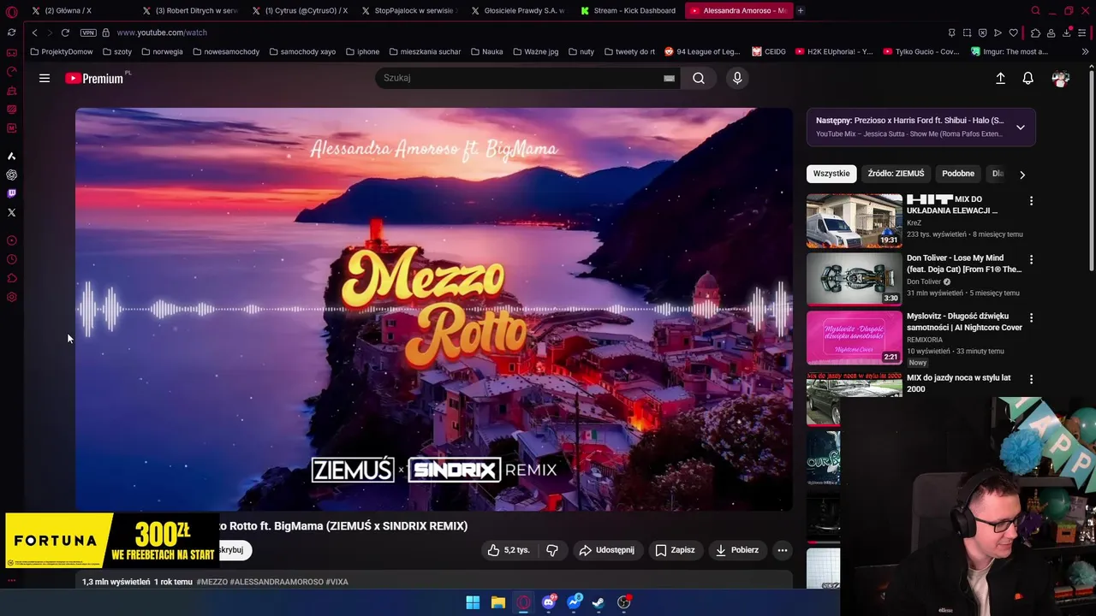The image size is (1096, 616).
Task: Open Easy Setup menu icon in toolbar
Action: [x=1082, y=33]
